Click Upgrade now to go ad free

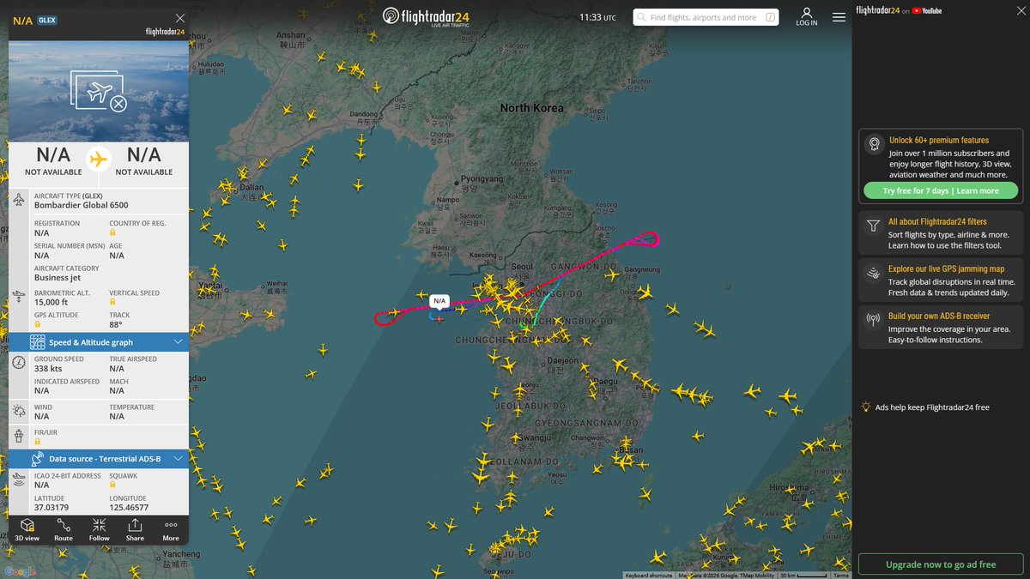(941, 564)
